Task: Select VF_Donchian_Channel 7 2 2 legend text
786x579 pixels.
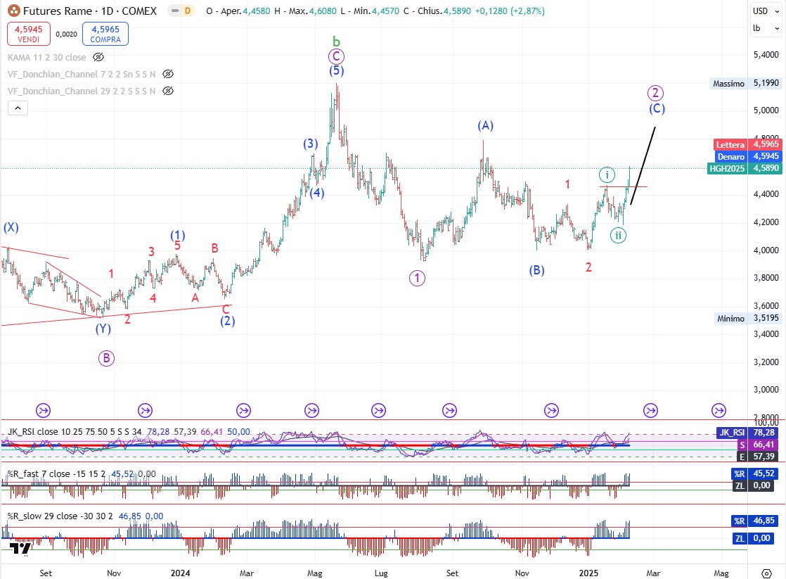Action: pos(82,75)
